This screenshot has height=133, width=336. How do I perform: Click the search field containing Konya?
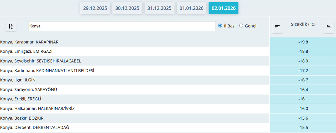[x=122, y=26]
